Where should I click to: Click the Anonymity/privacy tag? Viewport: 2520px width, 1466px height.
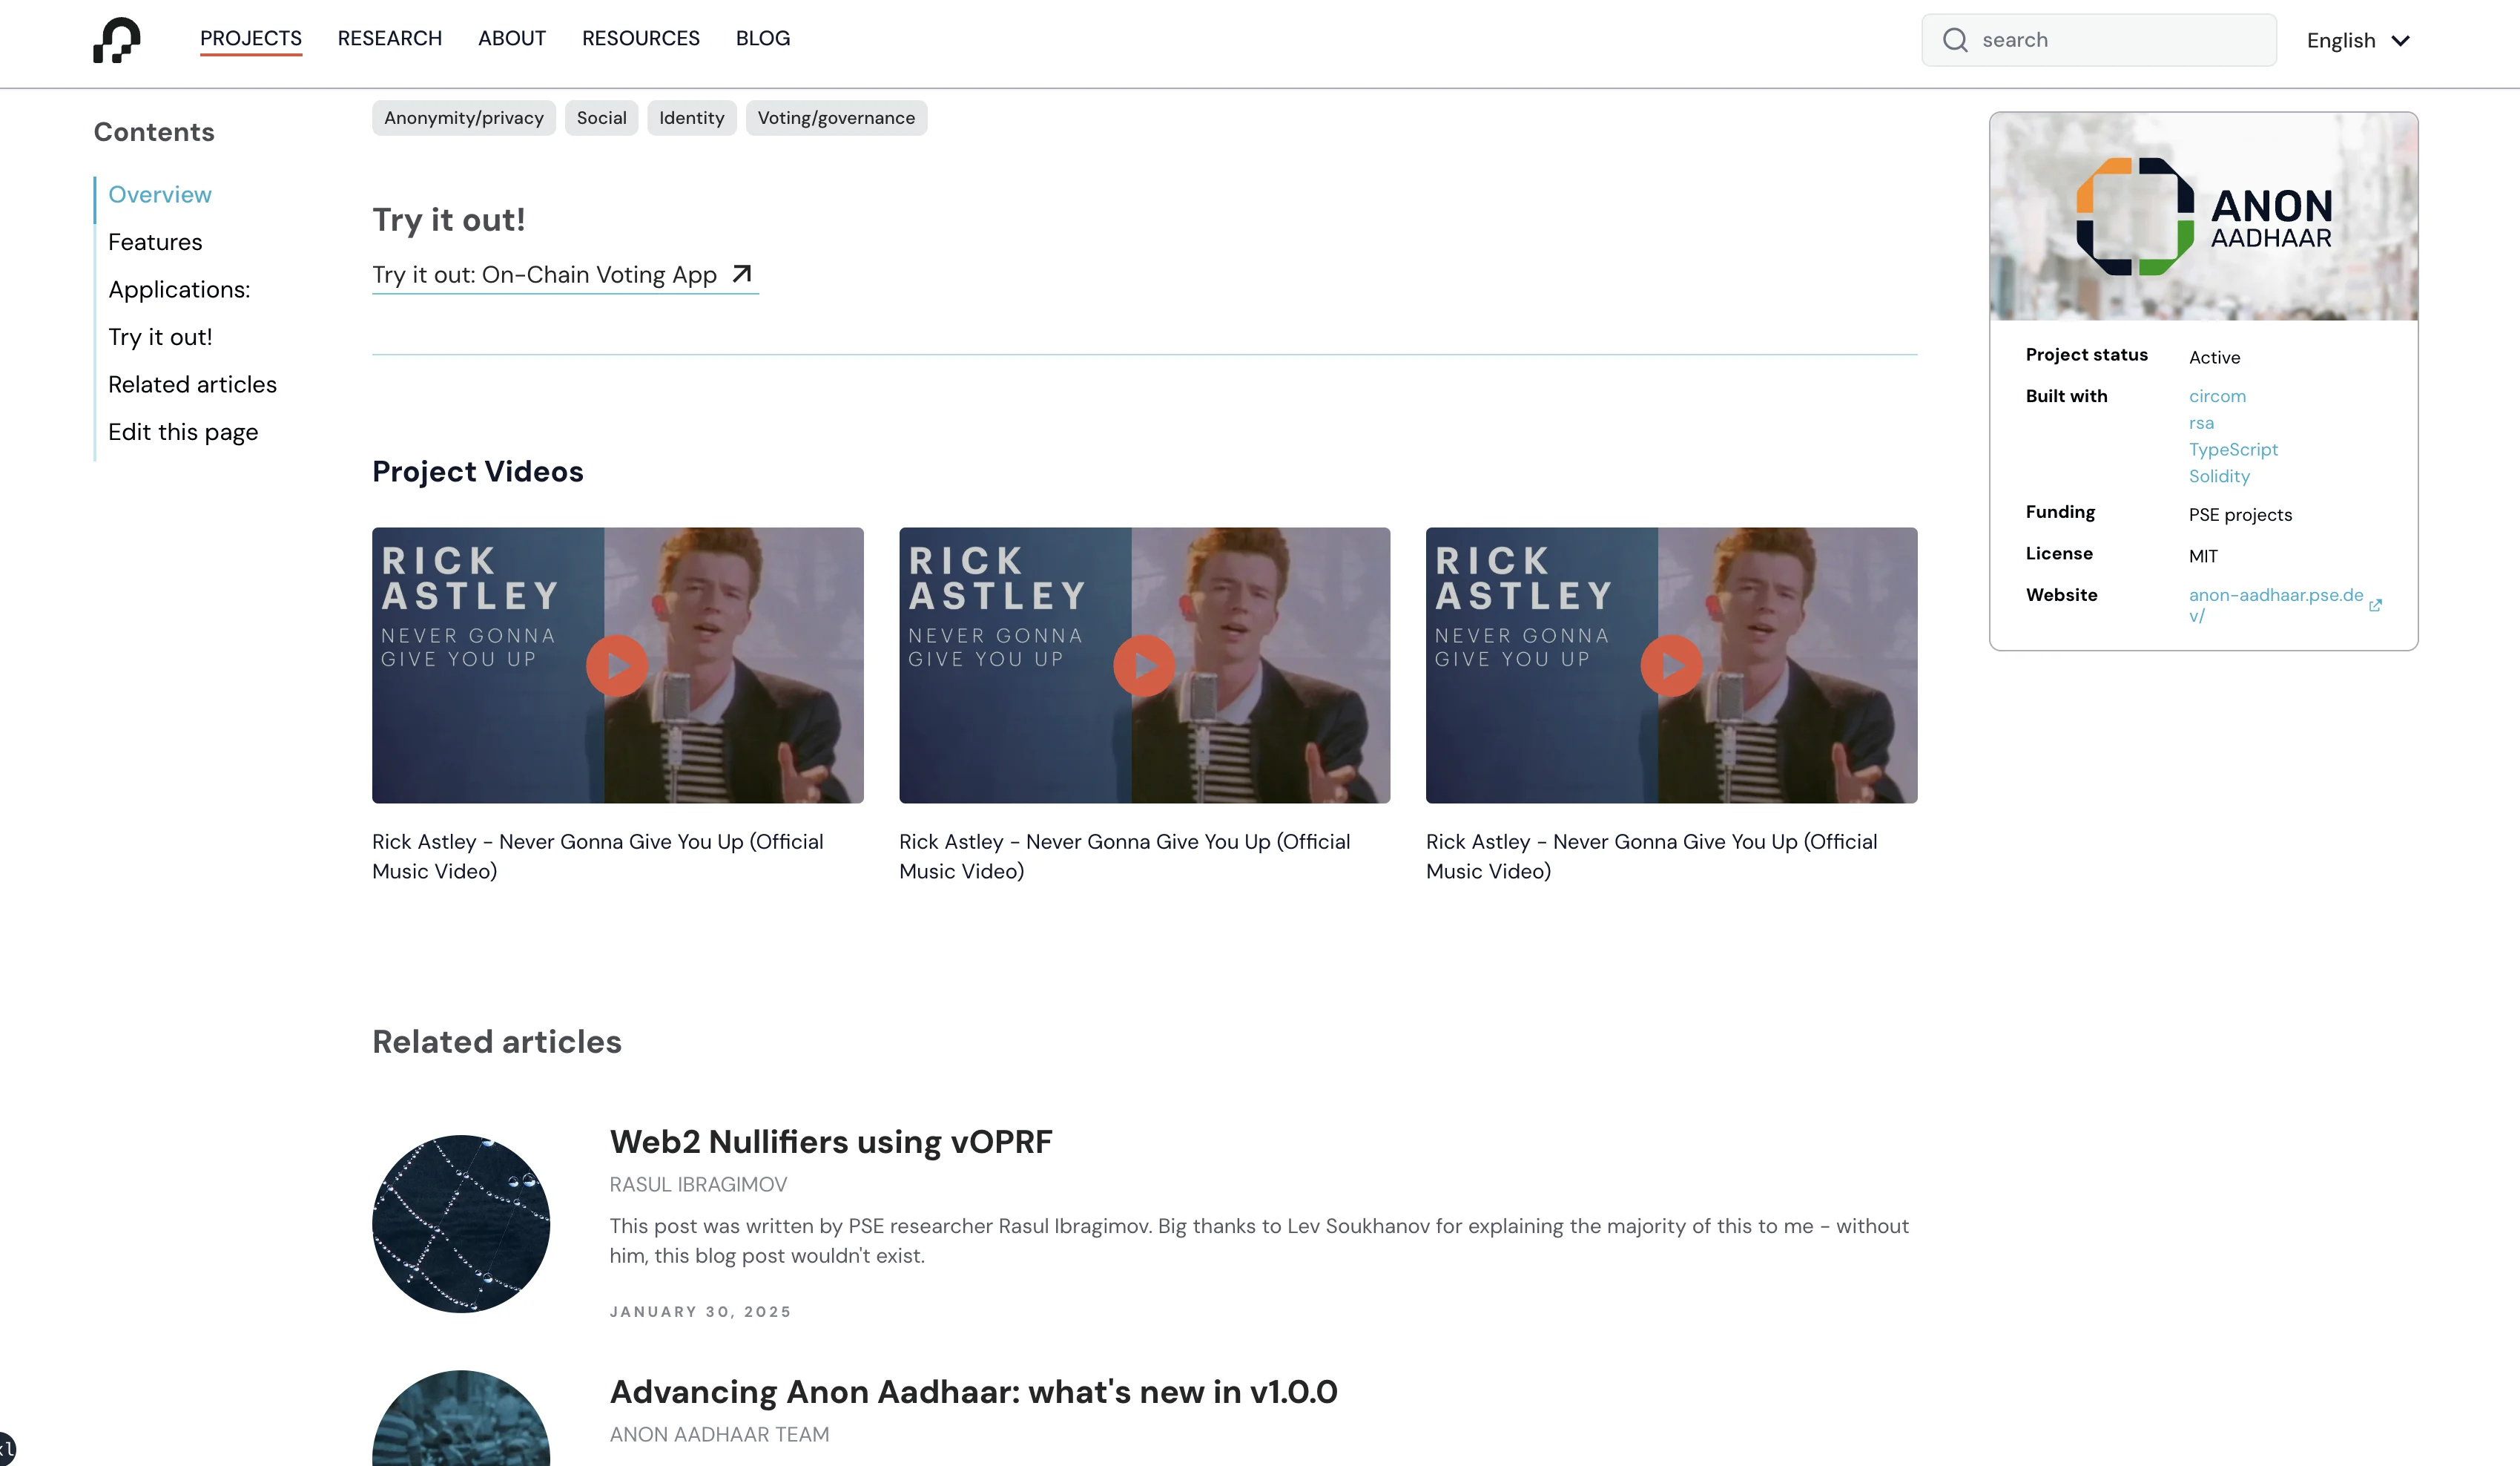point(463,118)
